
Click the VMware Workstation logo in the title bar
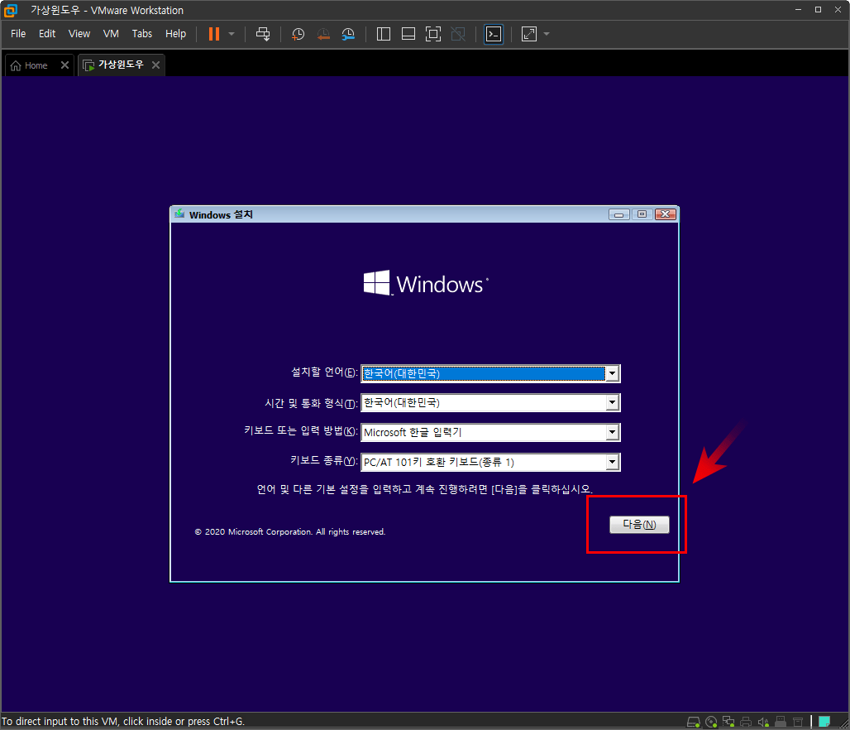coord(11,10)
